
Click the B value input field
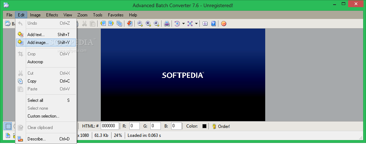tap(176, 126)
